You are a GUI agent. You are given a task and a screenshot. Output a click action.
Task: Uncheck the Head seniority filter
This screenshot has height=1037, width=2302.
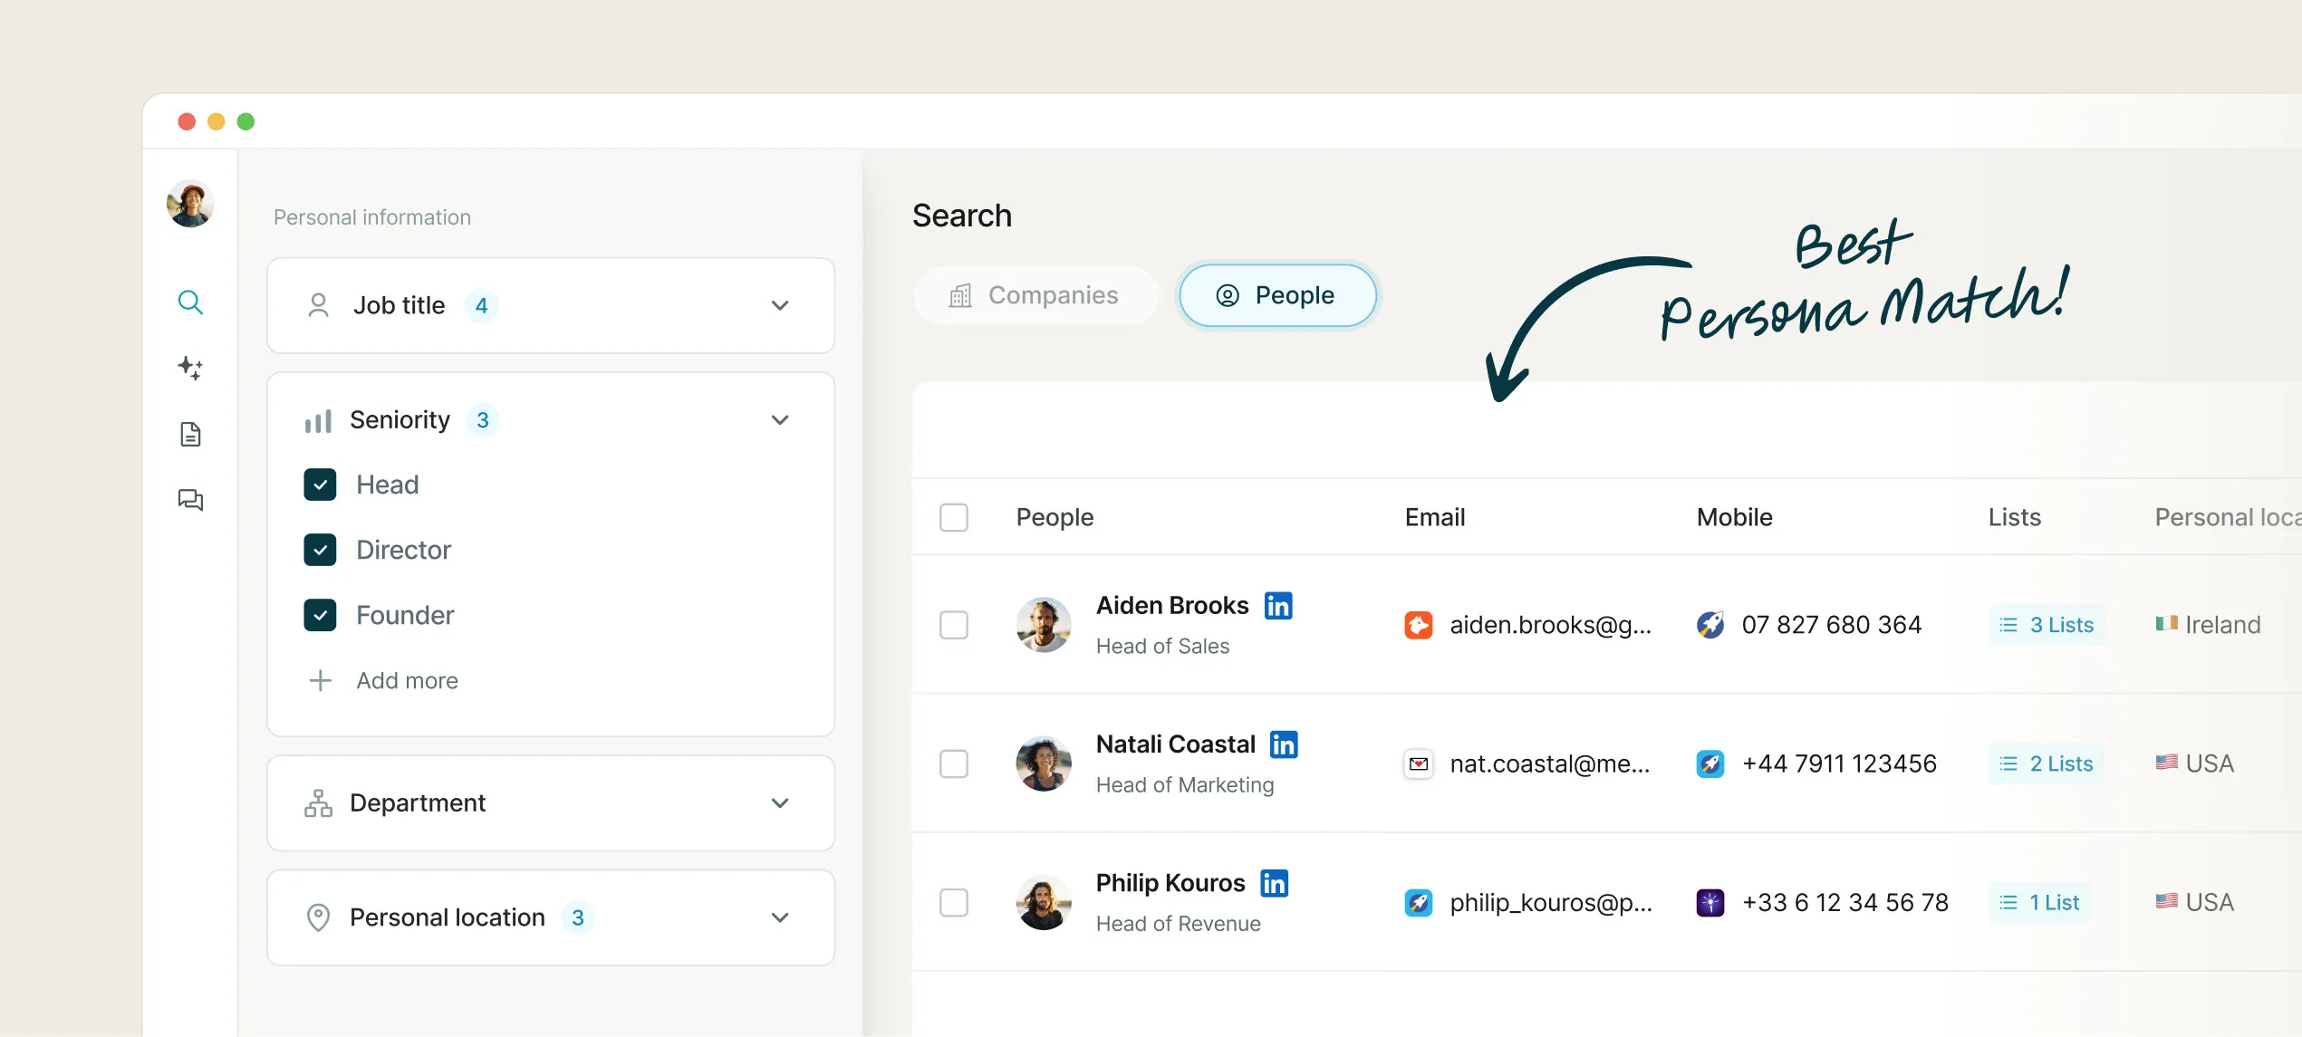click(x=320, y=485)
